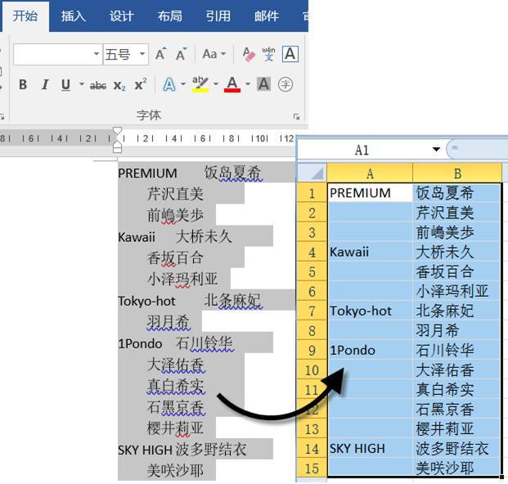Image resolution: width=508 pixels, height=484 pixels.
Task: Click Word text 石黑京香
Action: [175, 407]
